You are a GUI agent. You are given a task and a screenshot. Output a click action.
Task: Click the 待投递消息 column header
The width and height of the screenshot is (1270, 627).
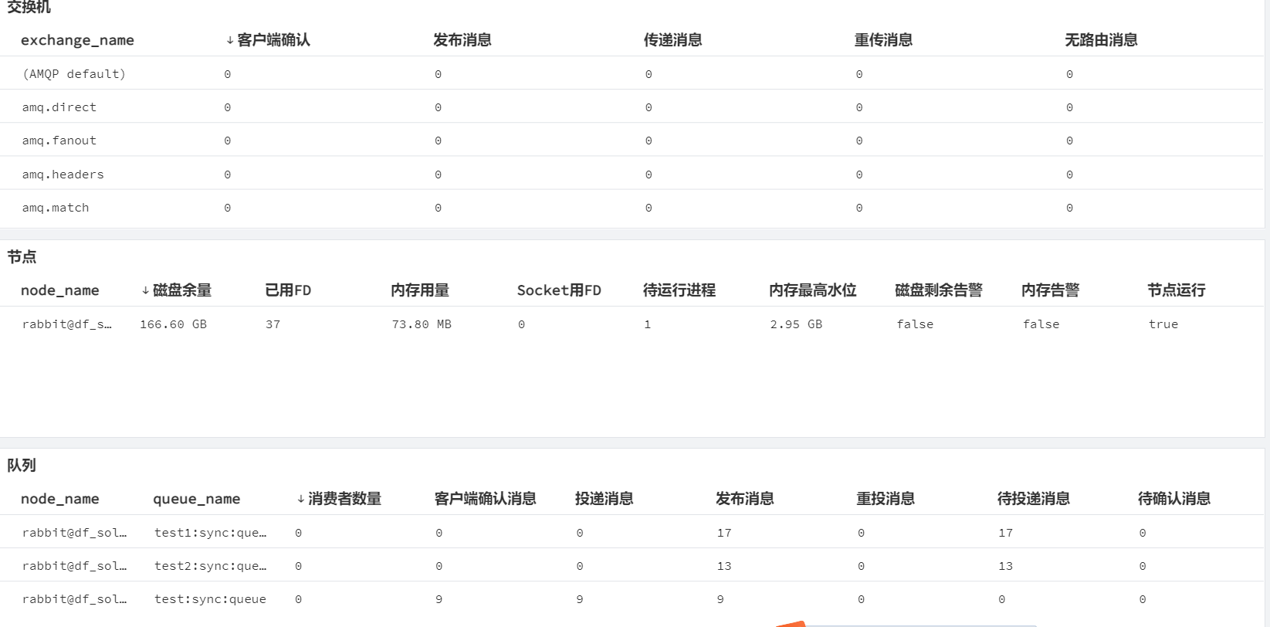pos(1033,499)
